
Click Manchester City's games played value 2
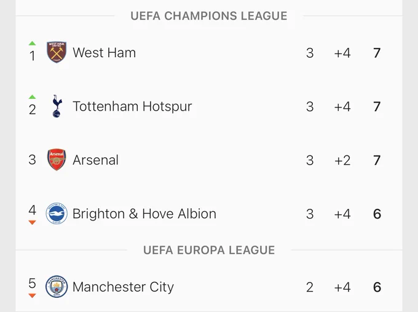[x=310, y=287]
